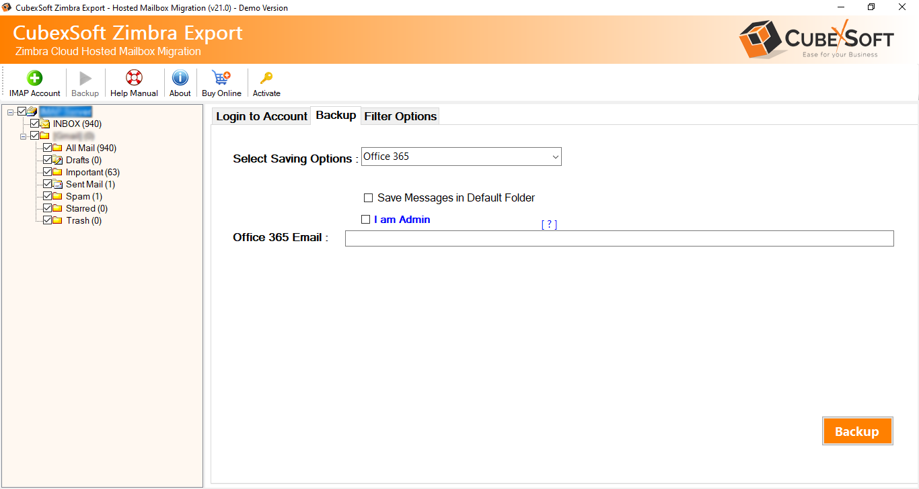Uncheck the Drafts (0) checkbox

coord(47,160)
